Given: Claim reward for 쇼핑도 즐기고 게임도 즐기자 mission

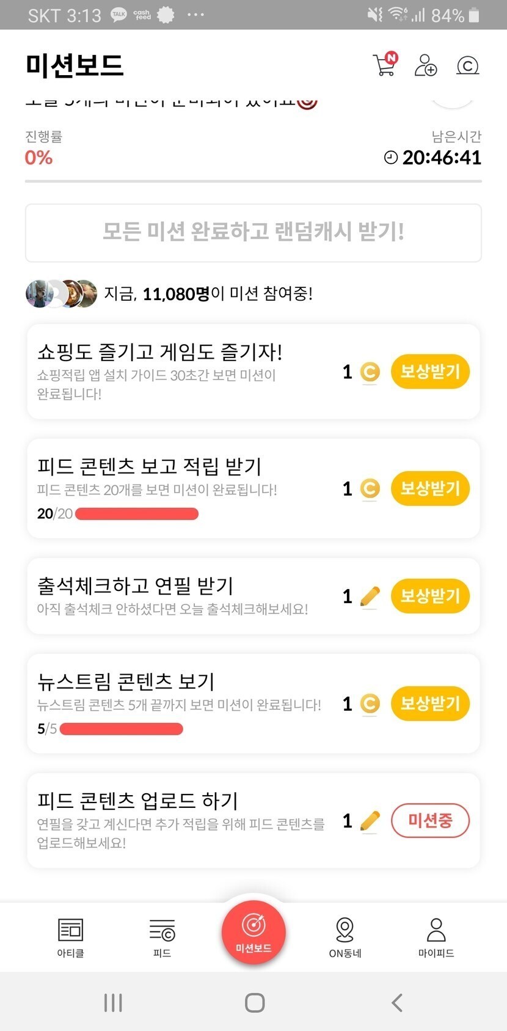Looking at the screenshot, I should (x=430, y=372).
